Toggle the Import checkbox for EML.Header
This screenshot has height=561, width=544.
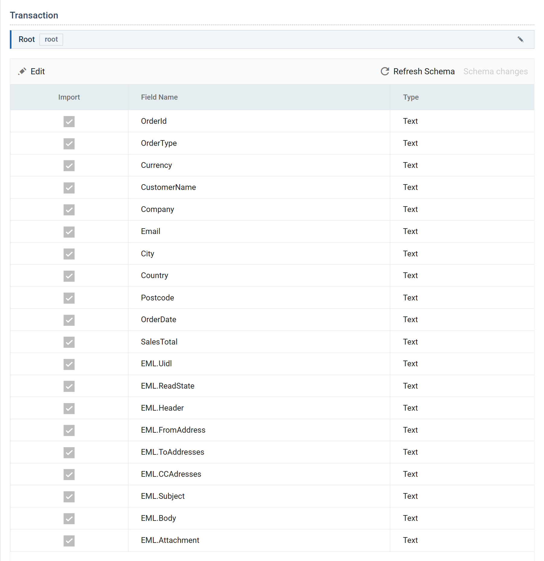[69, 408]
